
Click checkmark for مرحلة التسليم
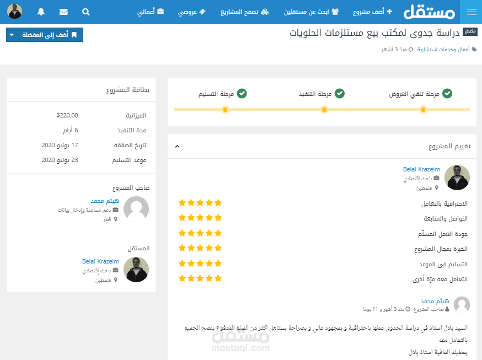(x=242, y=93)
